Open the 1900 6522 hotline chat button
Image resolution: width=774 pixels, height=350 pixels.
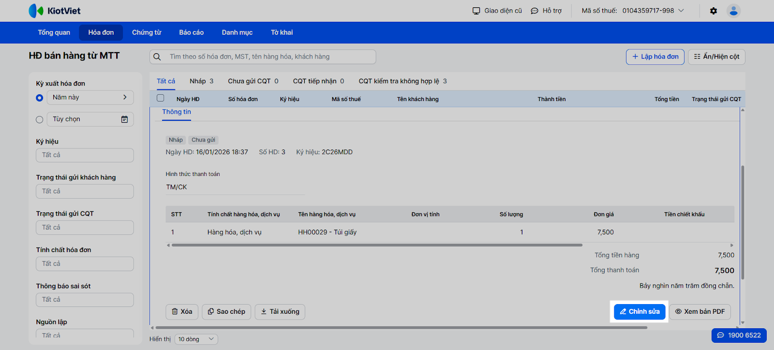tap(739, 335)
